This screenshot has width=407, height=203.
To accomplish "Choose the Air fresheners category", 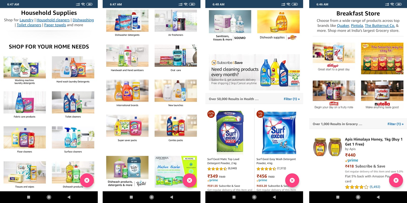I will [176, 23].
